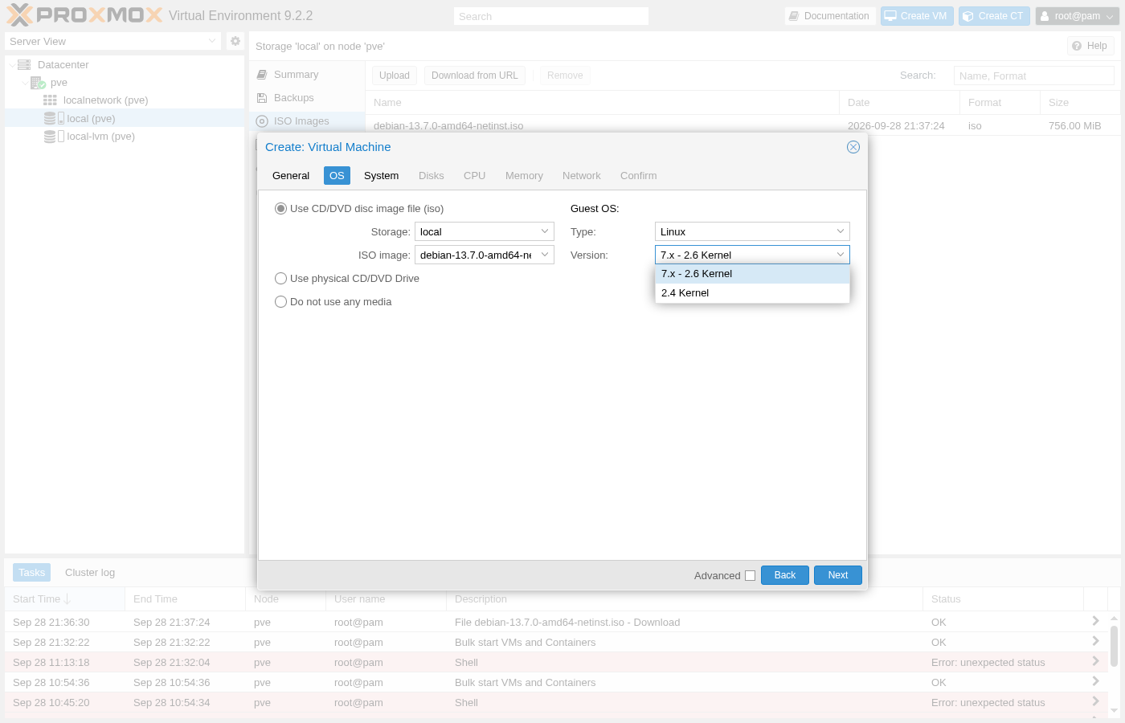Click the Create CT button

click(994, 16)
